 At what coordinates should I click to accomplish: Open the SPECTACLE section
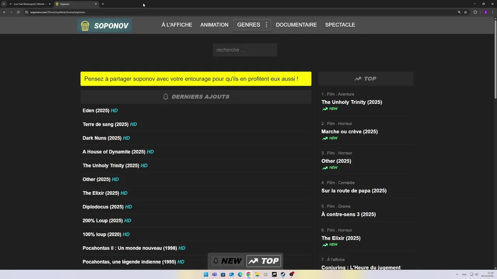click(x=340, y=25)
